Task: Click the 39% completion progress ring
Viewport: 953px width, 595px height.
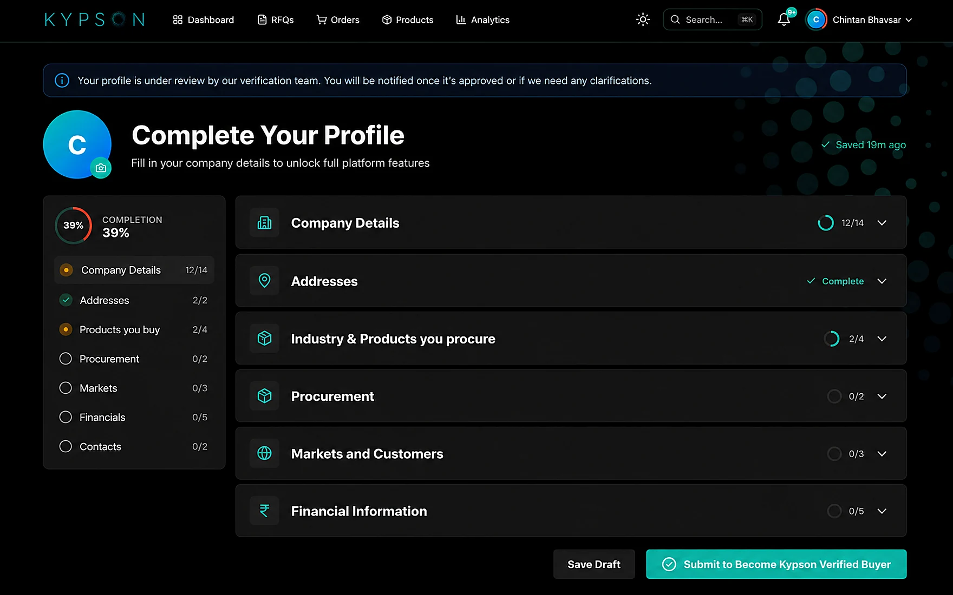Action: (x=73, y=225)
